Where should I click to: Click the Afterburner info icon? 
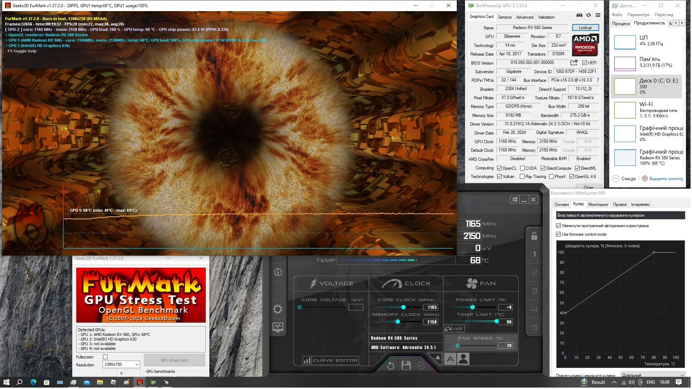point(278,273)
